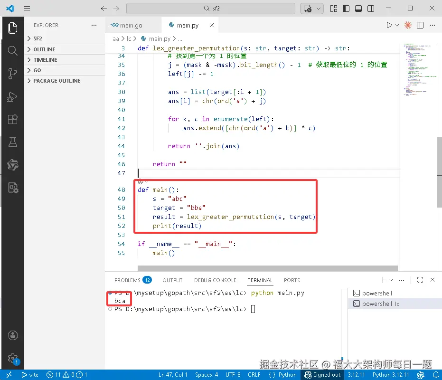442x380 pixels.
Task: Open editor More Actions ellipsis
Action: (x=433, y=25)
